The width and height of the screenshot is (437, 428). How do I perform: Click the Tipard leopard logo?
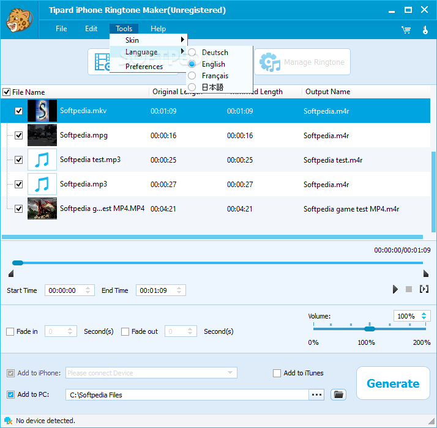19,20
